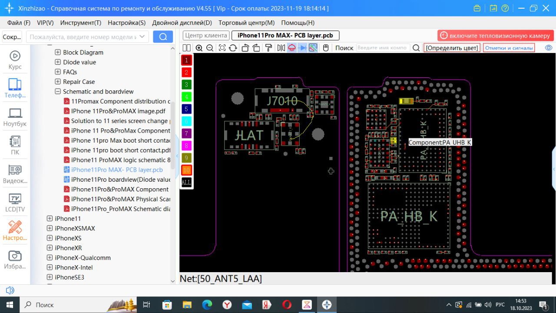Rotate board right icon
This screenshot has height=313, width=556.
pyautogui.click(x=256, y=48)
